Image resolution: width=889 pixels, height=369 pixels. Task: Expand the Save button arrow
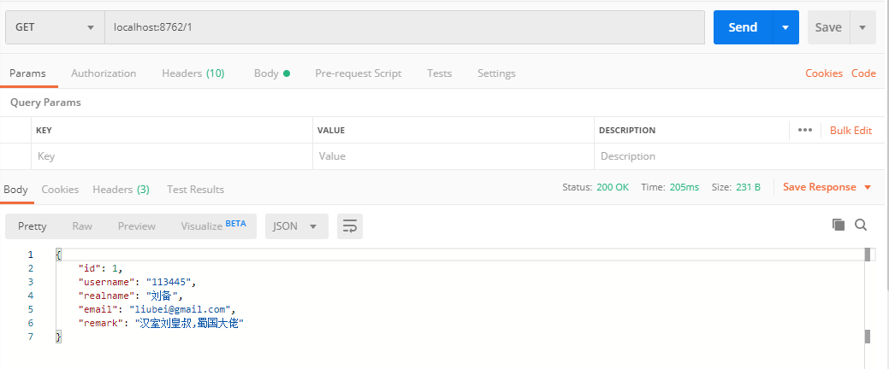point(862,27)
